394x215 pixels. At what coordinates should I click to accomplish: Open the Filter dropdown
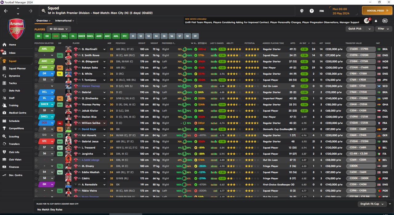click(383, 29)
